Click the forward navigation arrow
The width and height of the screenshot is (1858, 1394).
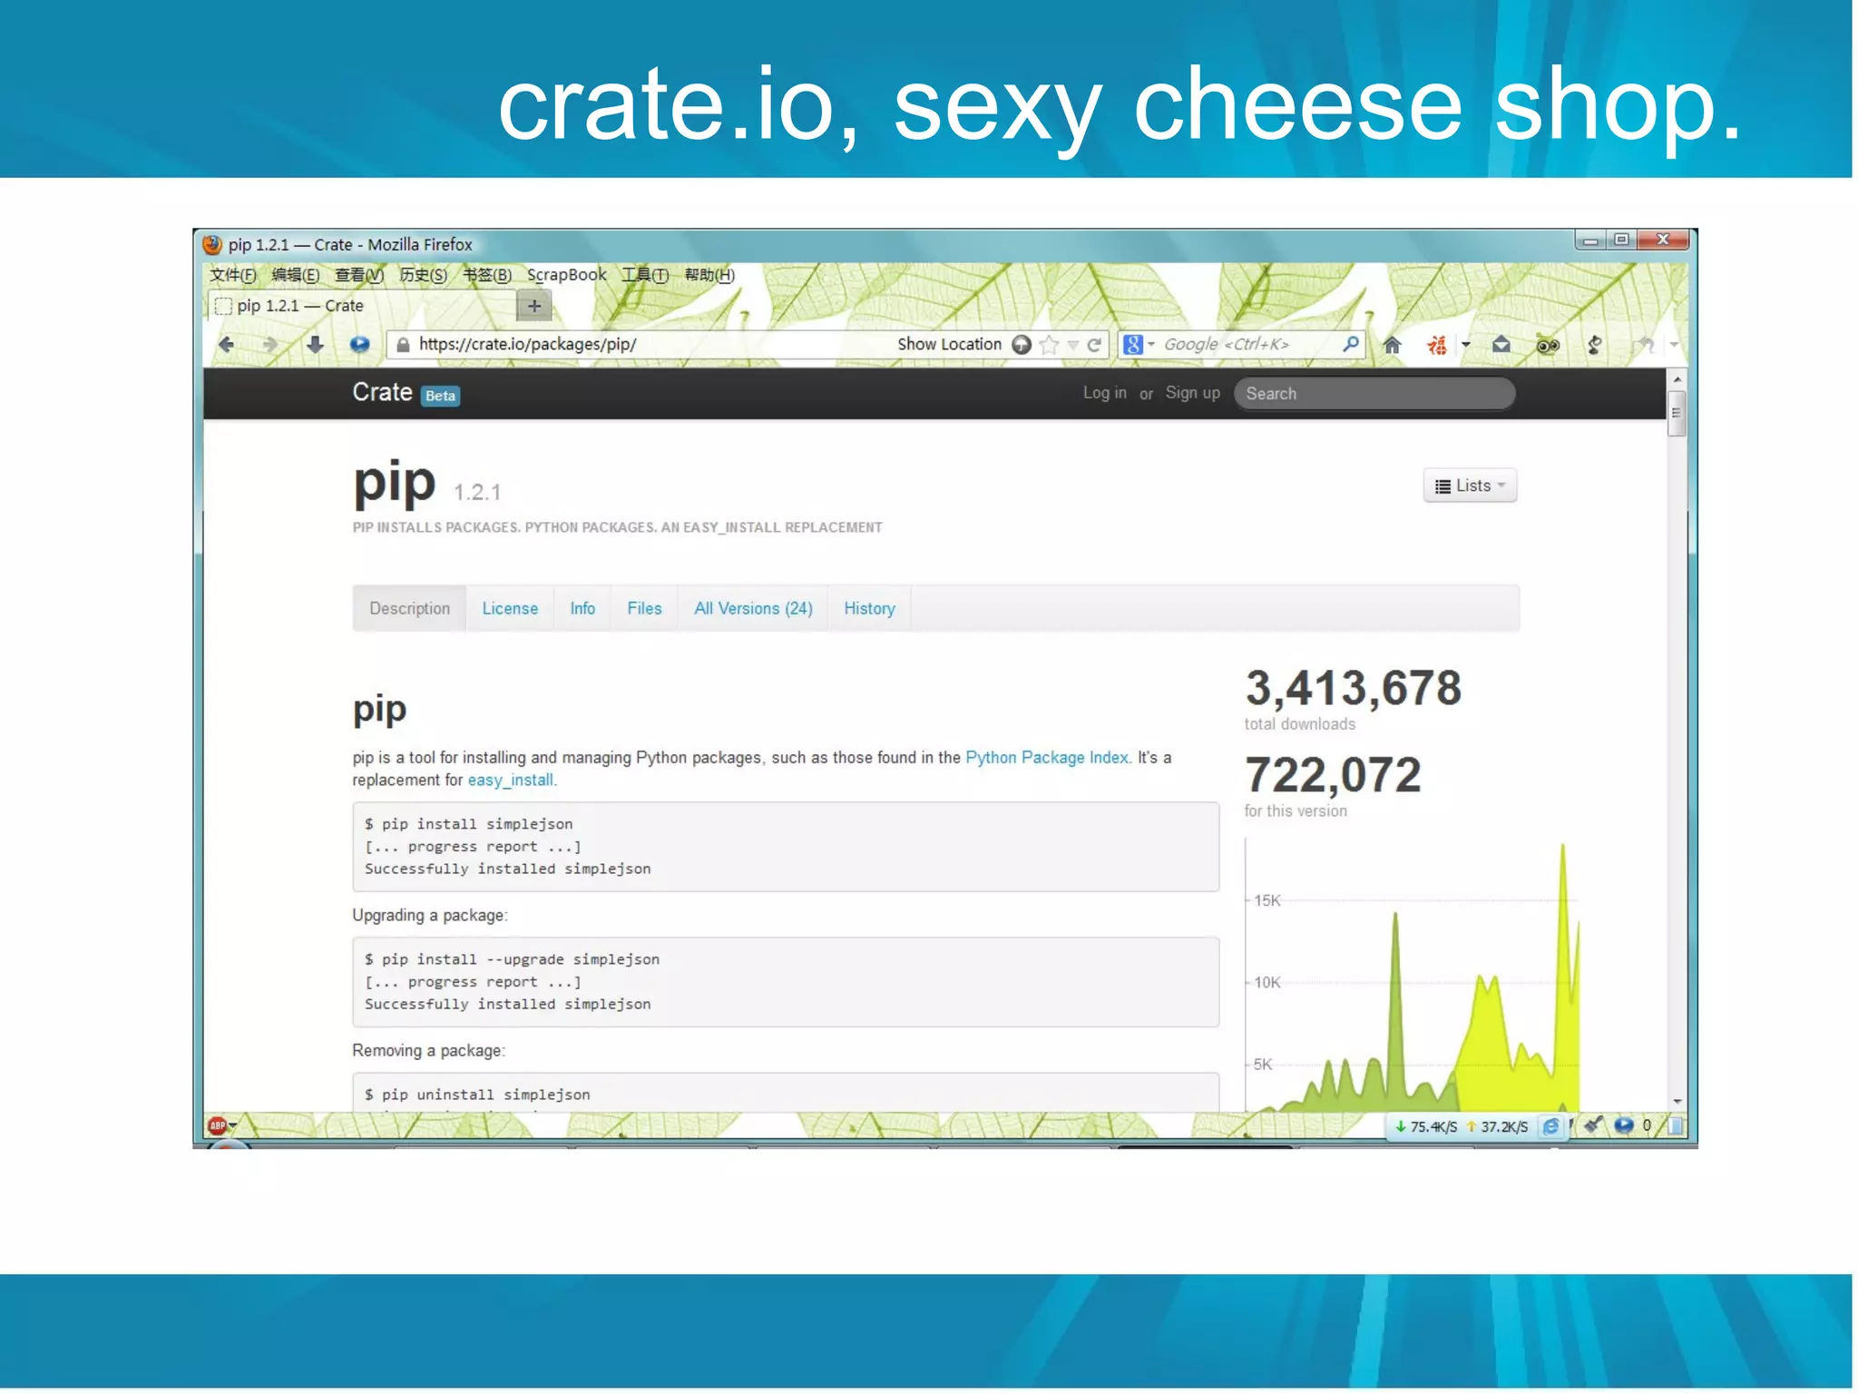[269, 344]
